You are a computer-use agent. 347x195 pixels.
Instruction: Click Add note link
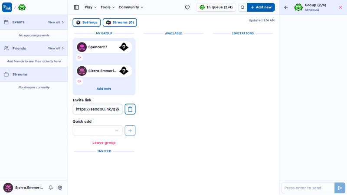tap(104, 89)
